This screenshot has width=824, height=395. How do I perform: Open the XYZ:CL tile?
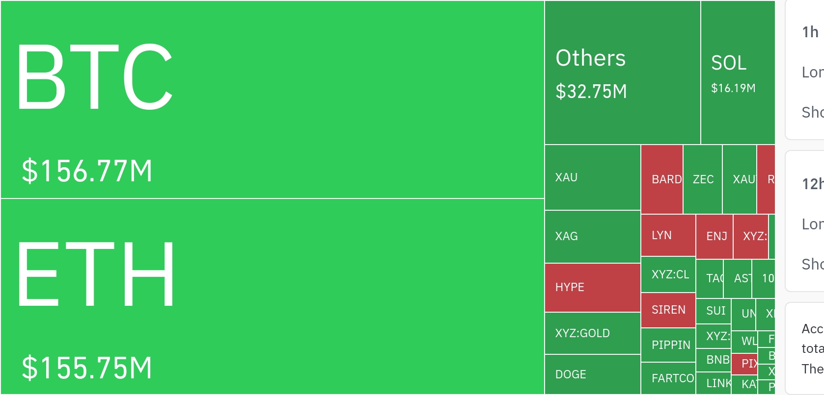[x=668, y=274]
